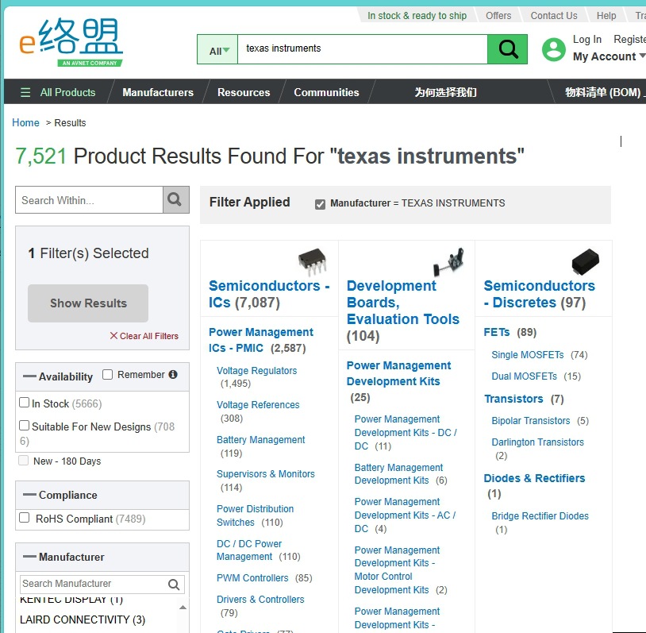
Task: Click the Search Within input field
Action: coord(90,200)
